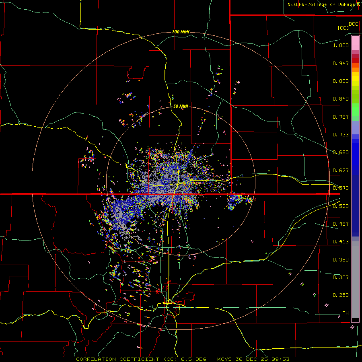Select the 0.840 color scale value
This screenshot has width=362, height=362.
click(x=341, y=99)
